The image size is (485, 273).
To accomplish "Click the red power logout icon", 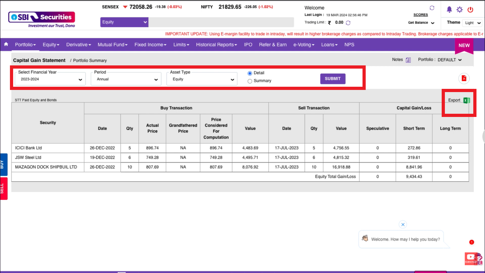I will [x=470, y=10].
